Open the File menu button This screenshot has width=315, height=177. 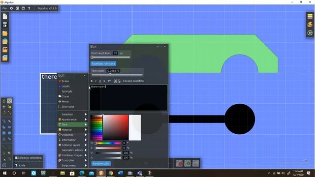(x=4, y=8)
